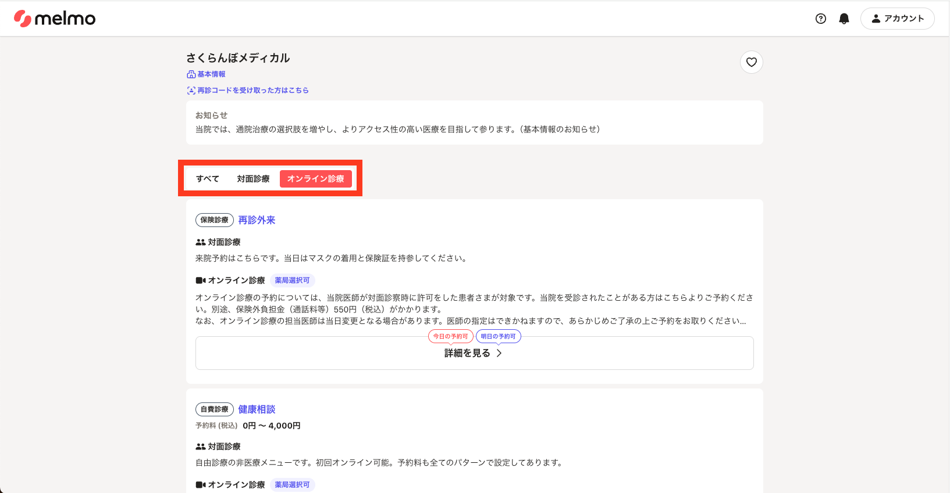The width and height of the screenshot is (950, 493).
Task: Click the video camera icon in 健康相談
Action: (201, 485)
